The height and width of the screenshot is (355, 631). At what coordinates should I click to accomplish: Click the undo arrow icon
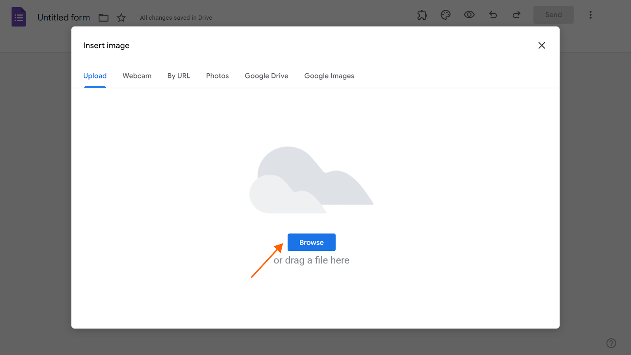(493, 15)
